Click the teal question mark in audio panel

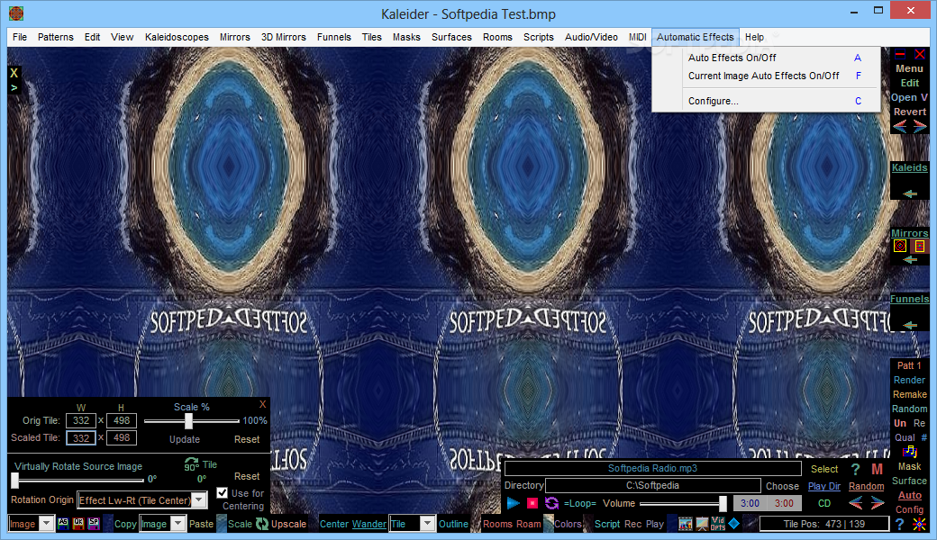pos(855,470)
